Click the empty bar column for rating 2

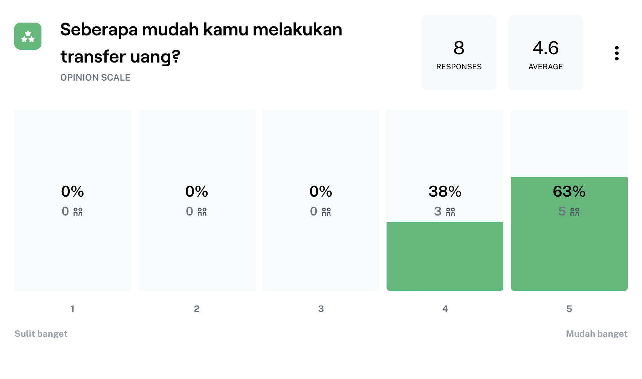(x=197, y=200)
